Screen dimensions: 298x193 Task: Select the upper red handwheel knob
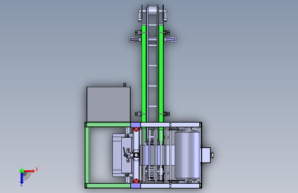pyautogui.click(x=136, y=129)
